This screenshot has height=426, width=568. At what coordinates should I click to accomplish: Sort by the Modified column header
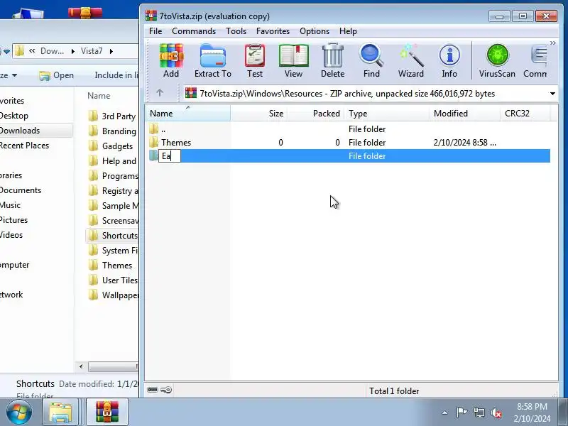click(x=464, y=114)
